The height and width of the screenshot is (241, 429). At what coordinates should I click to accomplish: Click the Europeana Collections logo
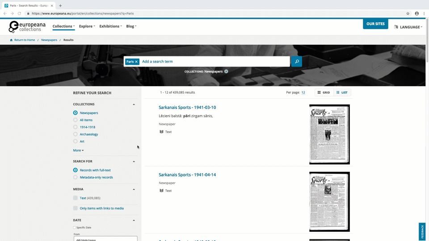tap(27, 27)
